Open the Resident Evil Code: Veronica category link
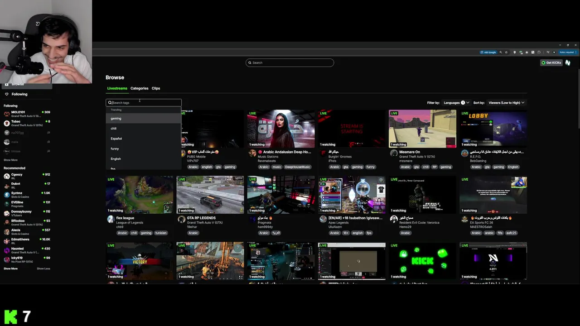Image resolution: width=580 pixels, height=326 pixels. (x=419, y=223)
